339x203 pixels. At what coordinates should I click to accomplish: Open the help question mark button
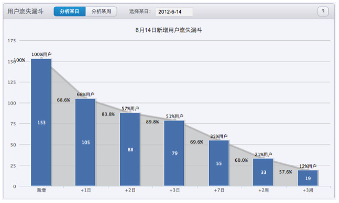pos(323,11)
